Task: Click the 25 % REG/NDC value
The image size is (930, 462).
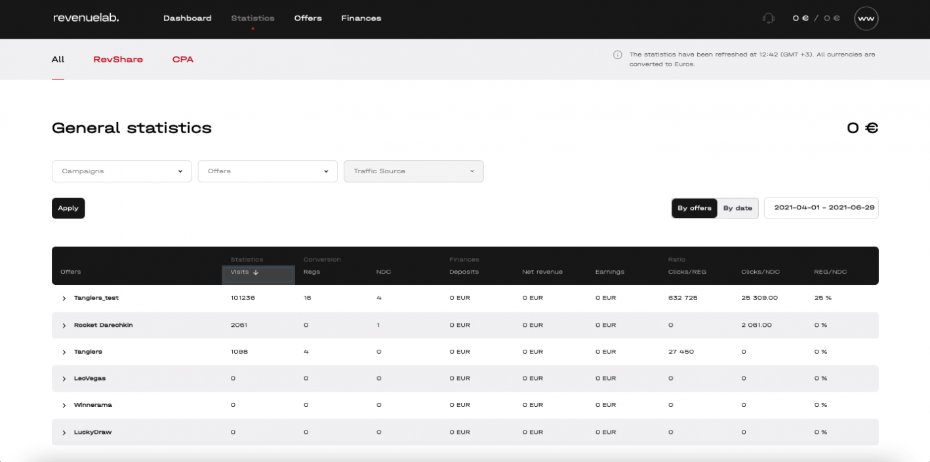Action: pos(822,298)
